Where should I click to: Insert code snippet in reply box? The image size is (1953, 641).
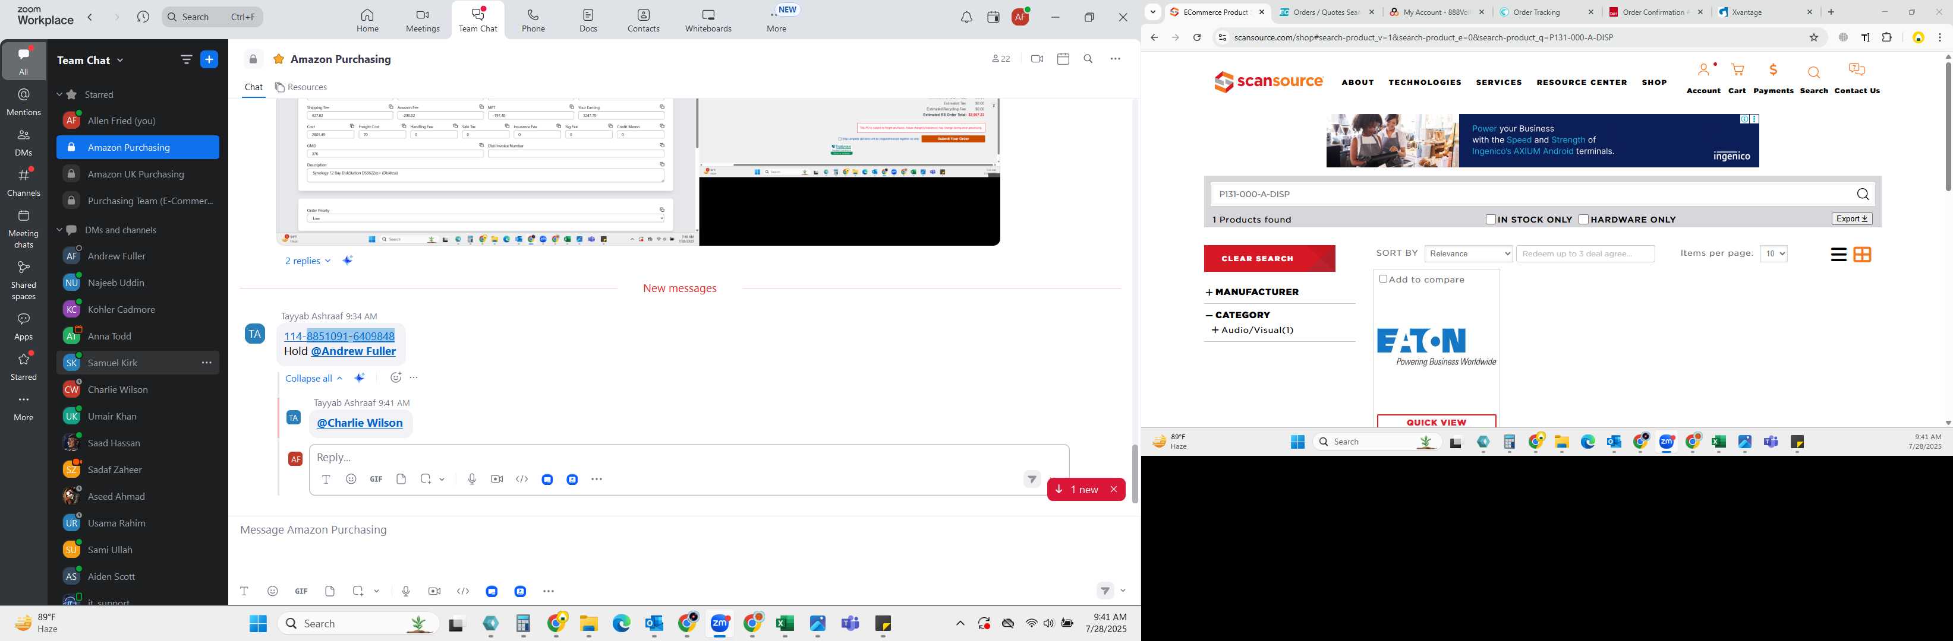522,479
